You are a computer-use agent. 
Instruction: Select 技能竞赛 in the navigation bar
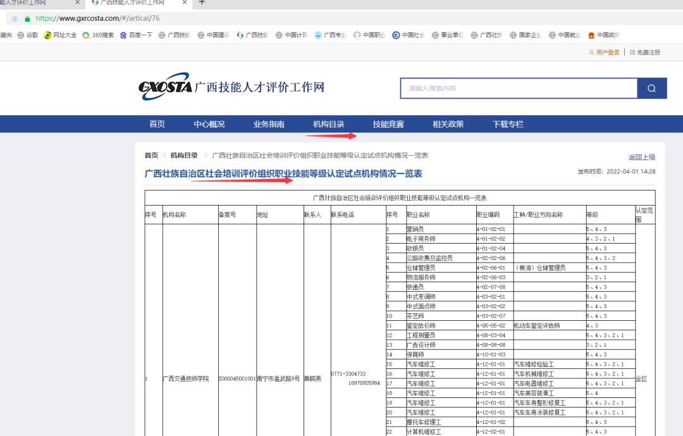pyautogui.click(x=388, y=124)
